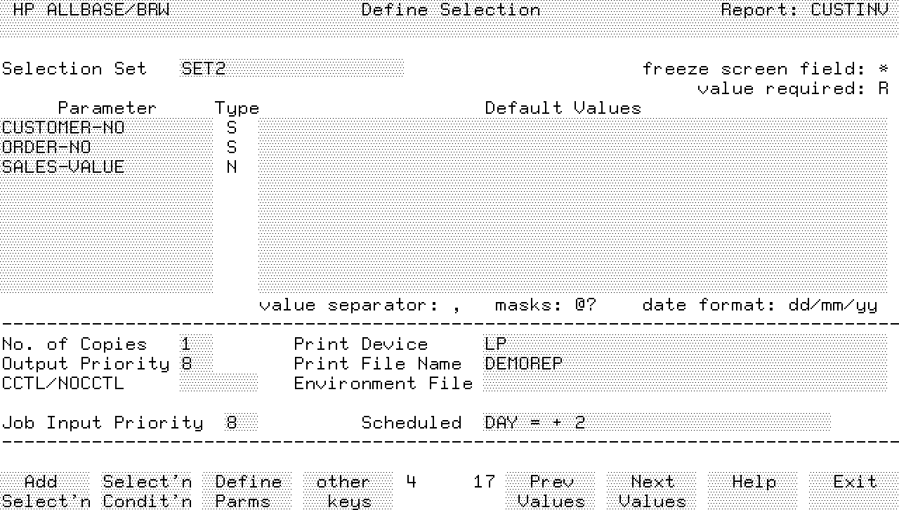Select the SALES-VALUE parameter field
This screenshot has width=899, height=510.
coord(106,167)
